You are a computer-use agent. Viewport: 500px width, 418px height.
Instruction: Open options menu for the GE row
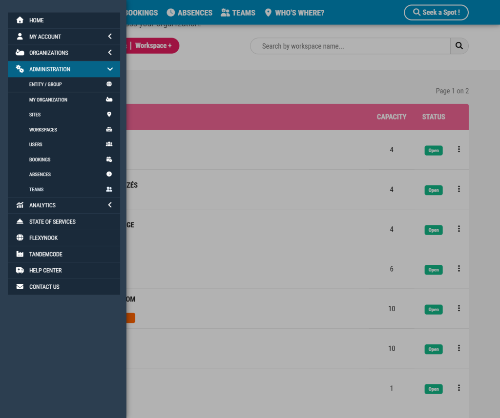pyautogui.click(x=459, y=229)
